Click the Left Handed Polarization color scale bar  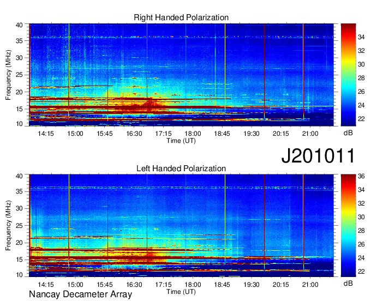tap(348, 226)
